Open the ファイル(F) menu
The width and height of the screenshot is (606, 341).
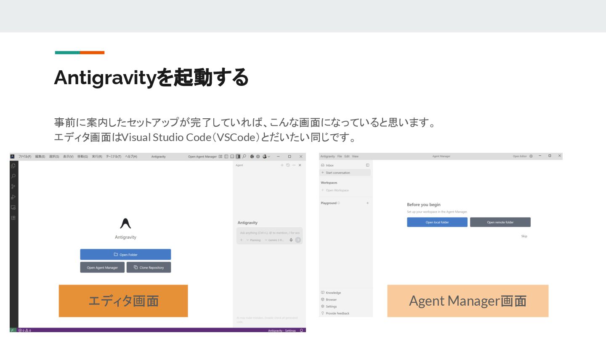point(25,156)
